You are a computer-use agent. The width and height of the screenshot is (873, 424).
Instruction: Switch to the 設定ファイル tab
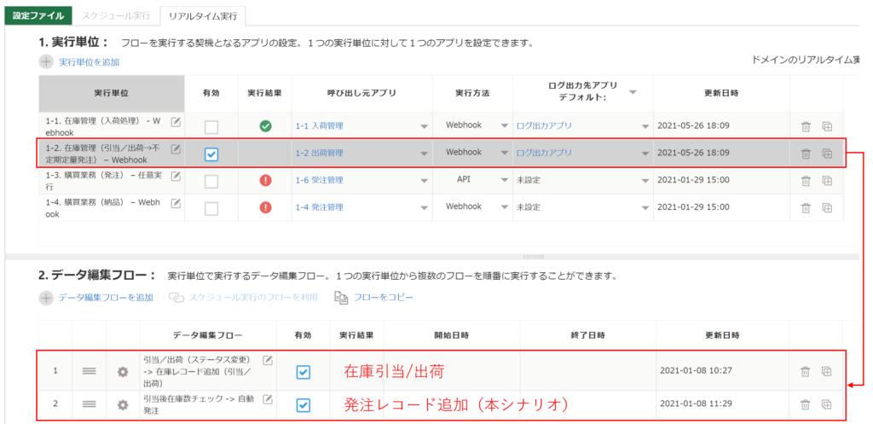tap(38, 15)
